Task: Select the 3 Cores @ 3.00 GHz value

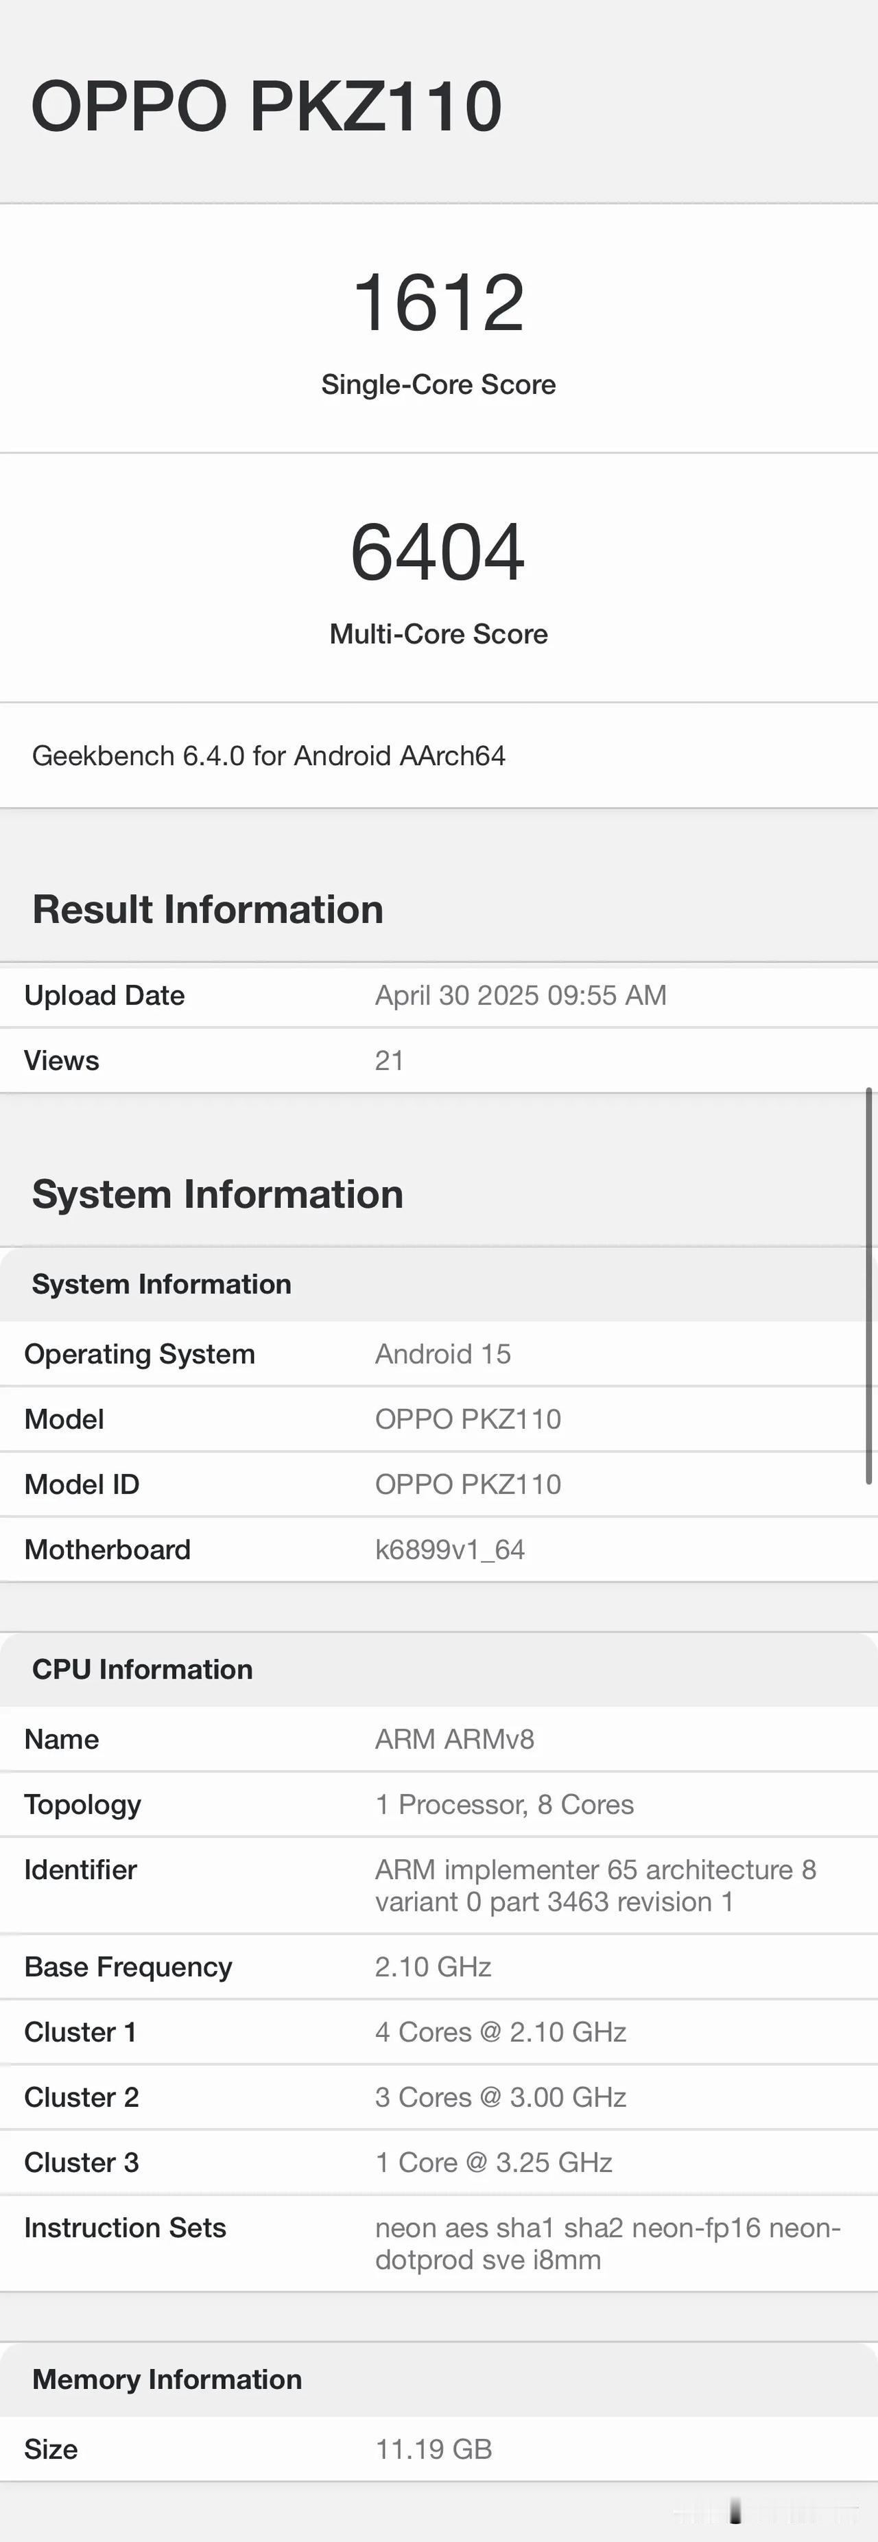Action: click(x=501, y=2097)
